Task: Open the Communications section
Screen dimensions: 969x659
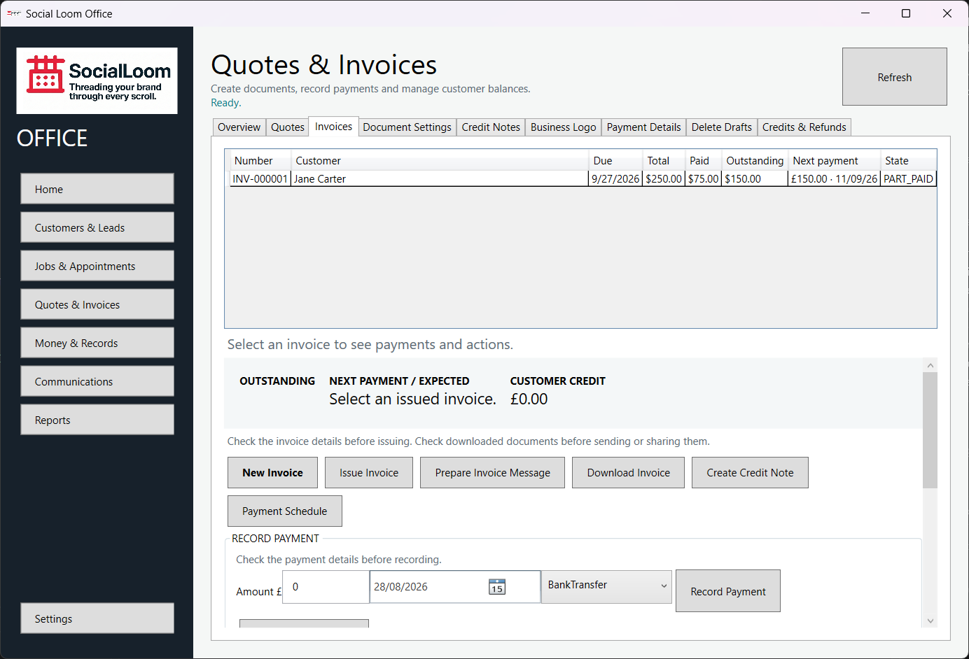Action: pyautogui.click(x=97, y=381)
